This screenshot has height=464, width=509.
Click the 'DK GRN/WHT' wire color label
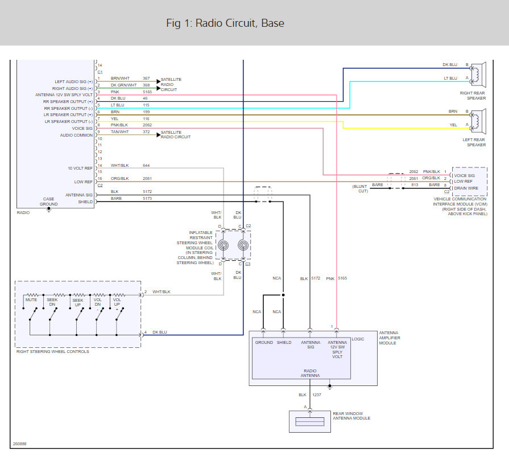click(x=123, y=85)
